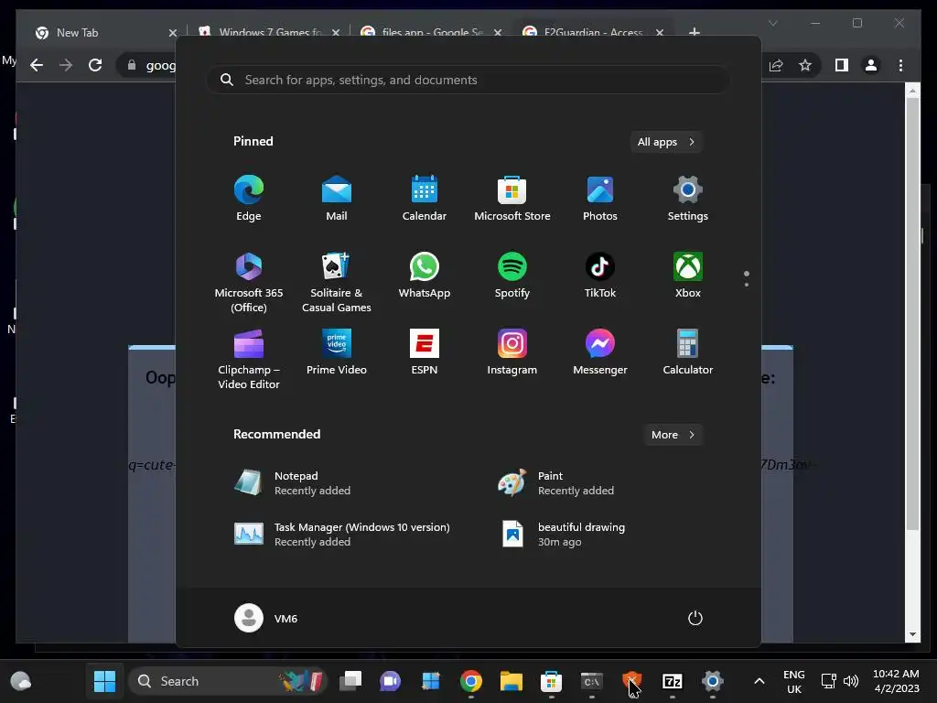Open the clock showing 10:42 AM
This screenshot has width=937, height=703.
897,681
